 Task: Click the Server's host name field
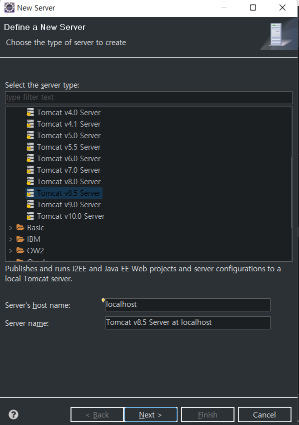(187, 305)
